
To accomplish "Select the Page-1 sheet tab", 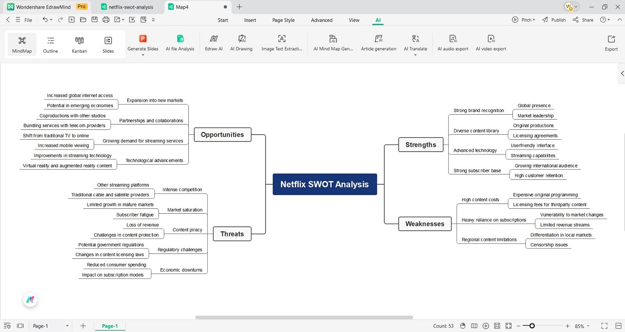I will [110, 326].
